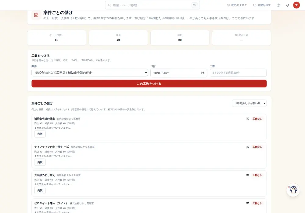Click the 粗利 summary card
Screen dimensions: 305x213
pos(180,38)
